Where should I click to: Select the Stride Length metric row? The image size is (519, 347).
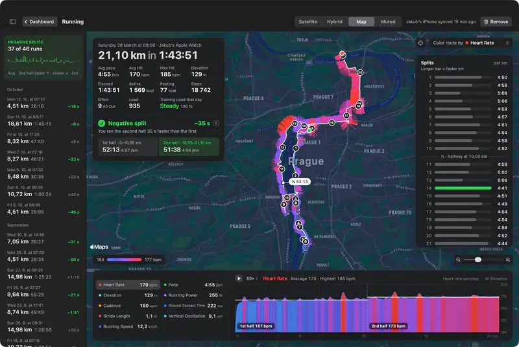[x=128, y=316]
